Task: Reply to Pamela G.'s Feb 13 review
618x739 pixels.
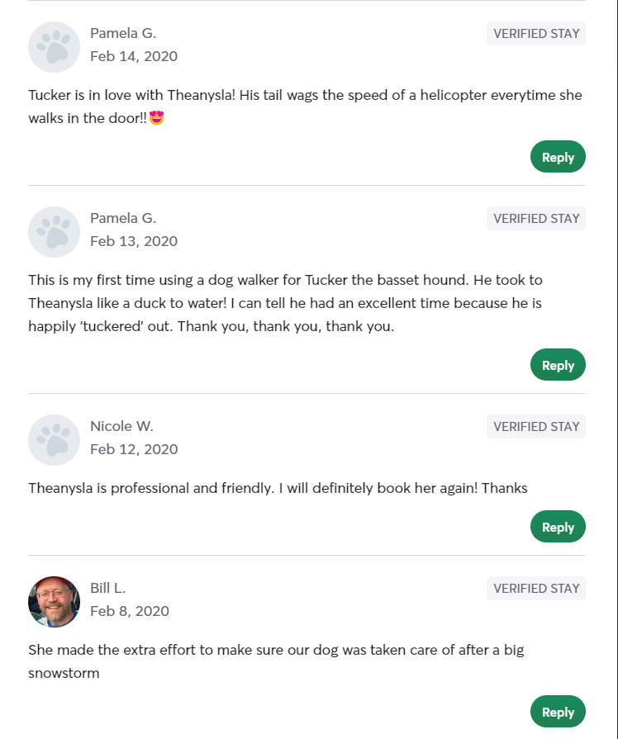Action: pos(558,364)
